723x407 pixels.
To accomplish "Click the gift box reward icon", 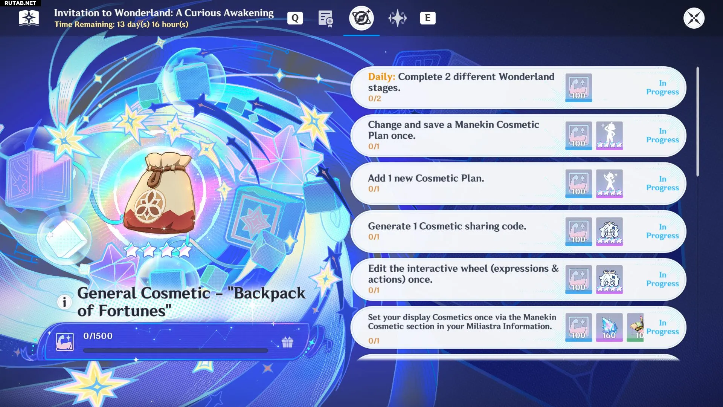I will coord(287,342).
